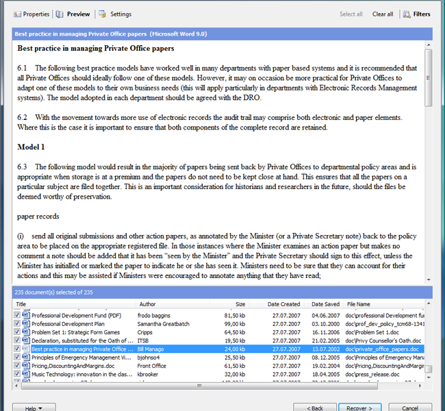Click the document list scroll up arrow
Screen dimensions: 445x411
tap(429, 303)
